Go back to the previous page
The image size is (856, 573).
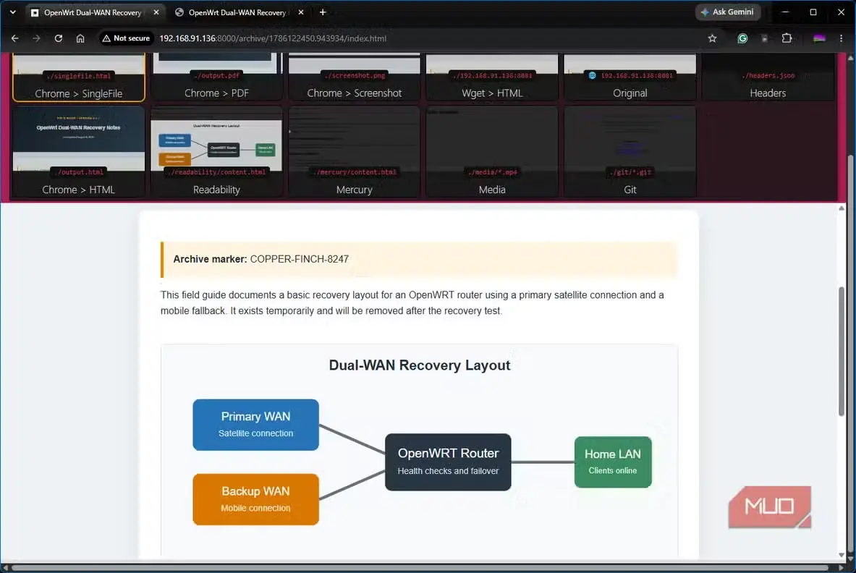pos(14,38)
